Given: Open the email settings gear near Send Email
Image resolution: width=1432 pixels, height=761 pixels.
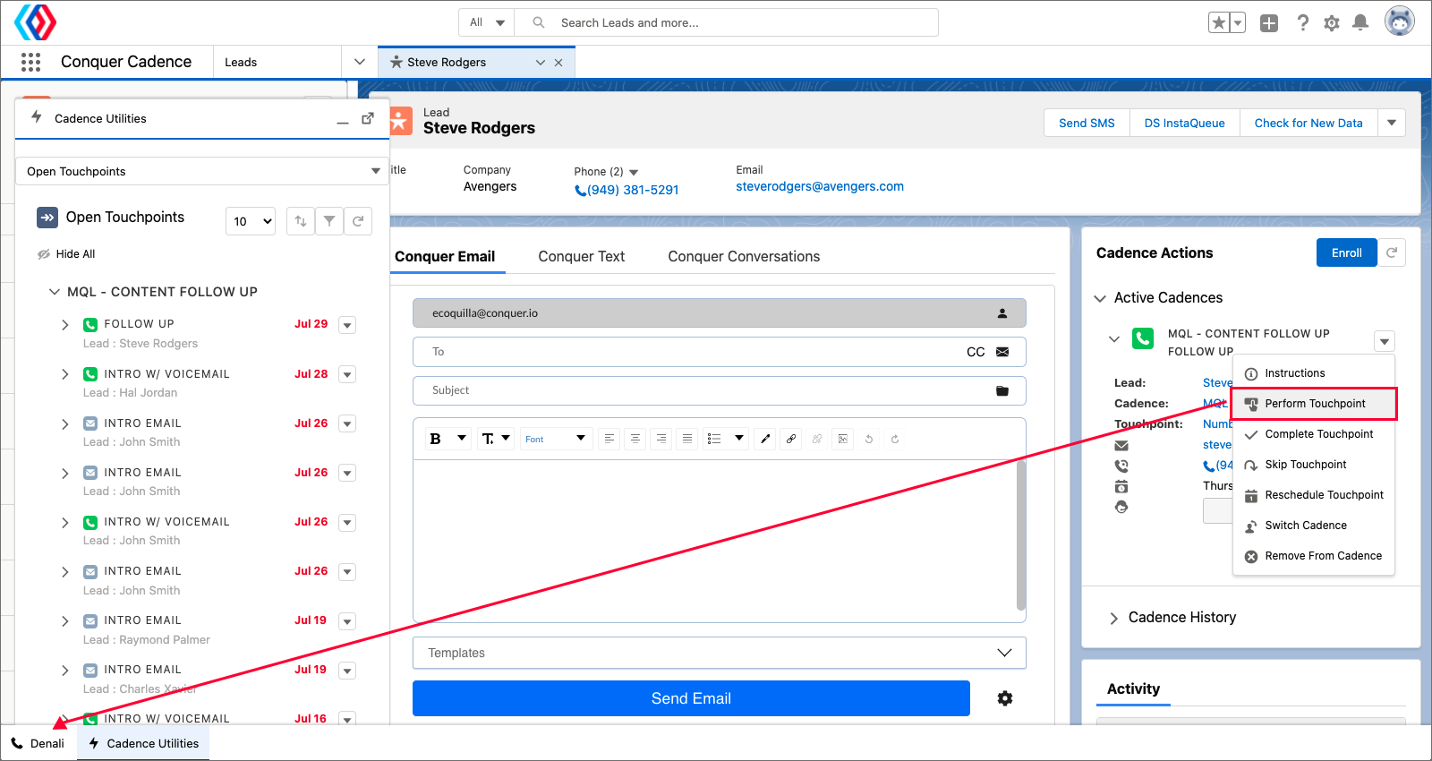Looking at the screenshot, I should (x=1005, y=698).
